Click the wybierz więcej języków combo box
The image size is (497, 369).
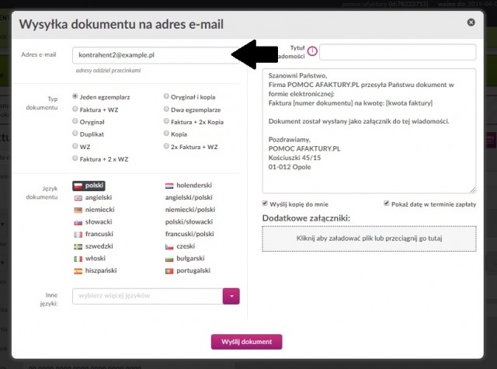[x=148, y=296]
